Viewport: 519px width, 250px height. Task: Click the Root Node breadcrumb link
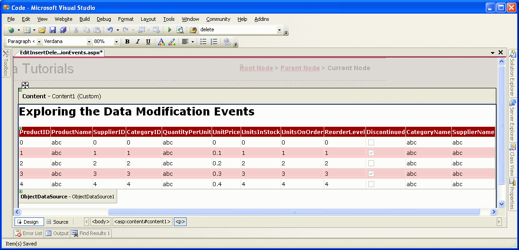point(257,68)
